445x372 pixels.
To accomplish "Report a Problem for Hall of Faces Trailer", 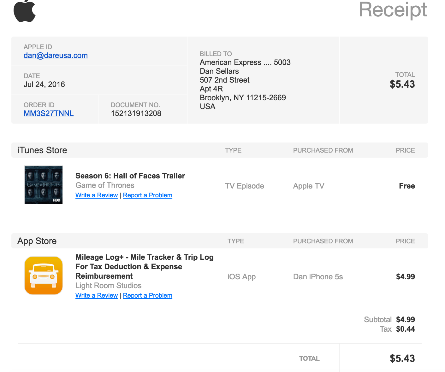I will (x=148, y=195).
